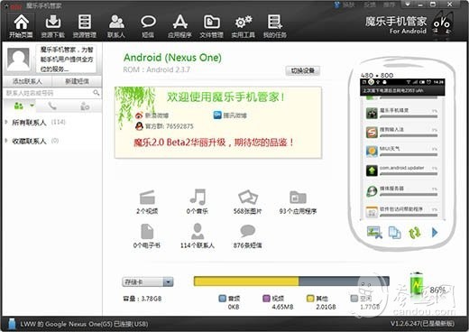This screenshot has width=469, height=332.
Task: Click the screenshot capture icon under phone preview
Action: click(x=374, y=232)
